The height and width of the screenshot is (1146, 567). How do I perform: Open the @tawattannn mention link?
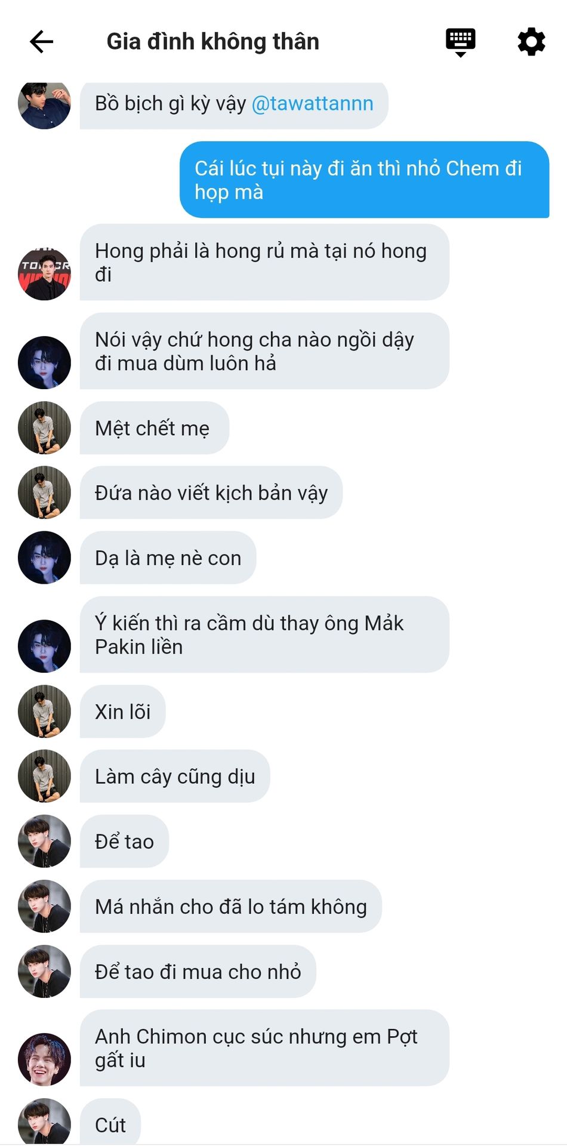click(312, 103)
